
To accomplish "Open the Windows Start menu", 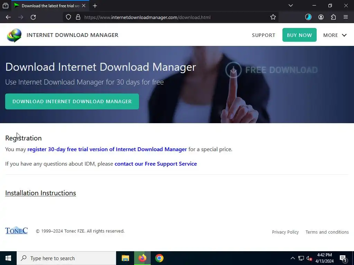I will point(8,258).
